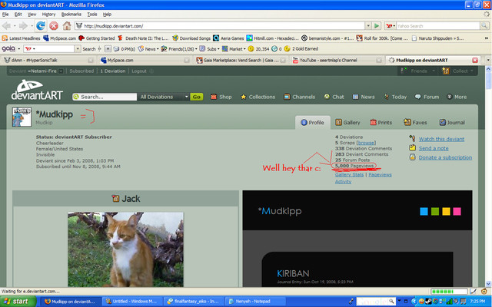
Task: Select the Gallery tab
Action: 347,123
